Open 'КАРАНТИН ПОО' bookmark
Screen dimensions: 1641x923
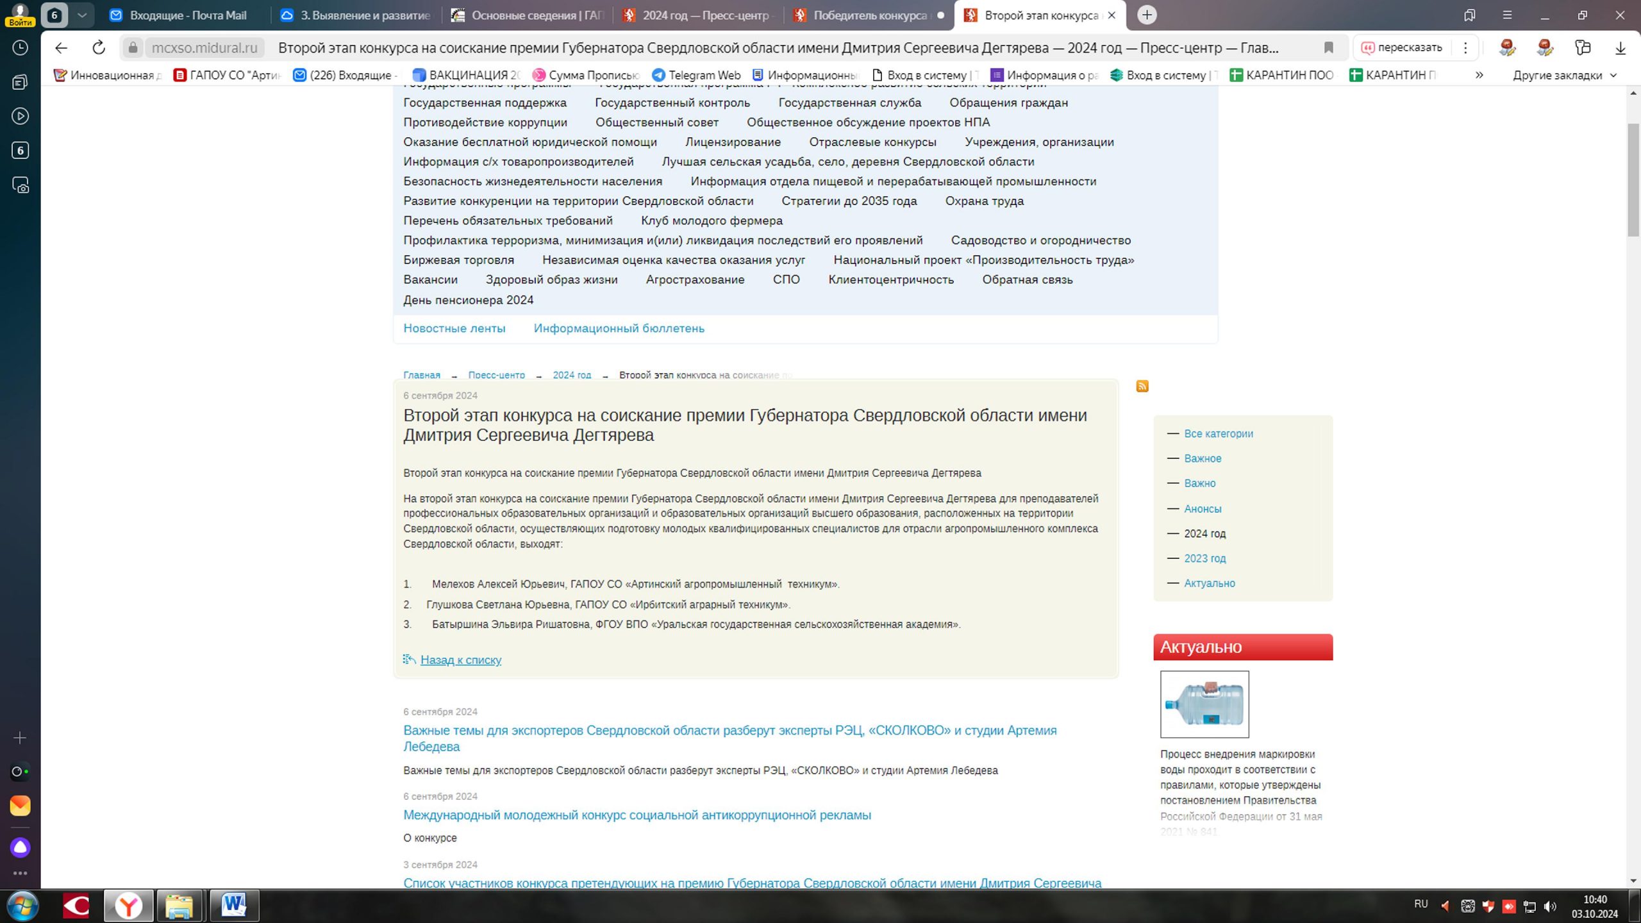(1281, 75)
